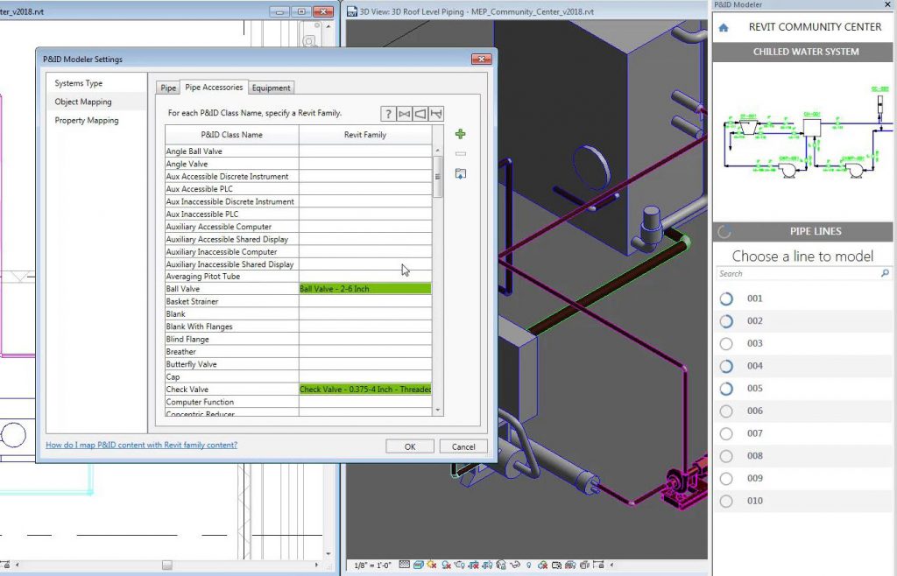
Task: Select pipe line 007 radio button
Action: point(725,434)
